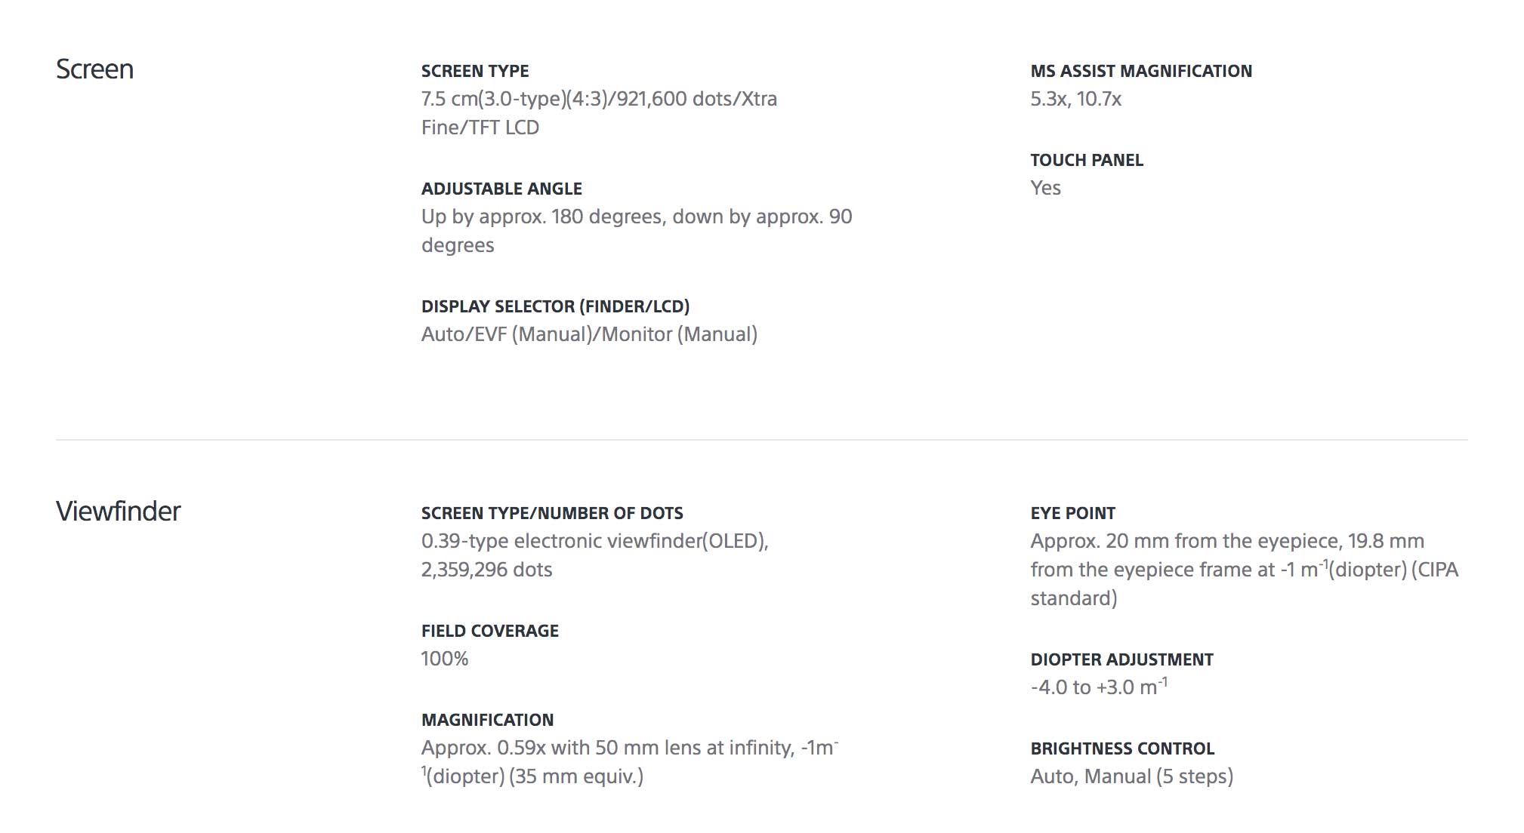Click the Auto/EVF (Manual)/Monitor (Manual) value
Viewport: 1524px width, 833px height.
(589, 334)
